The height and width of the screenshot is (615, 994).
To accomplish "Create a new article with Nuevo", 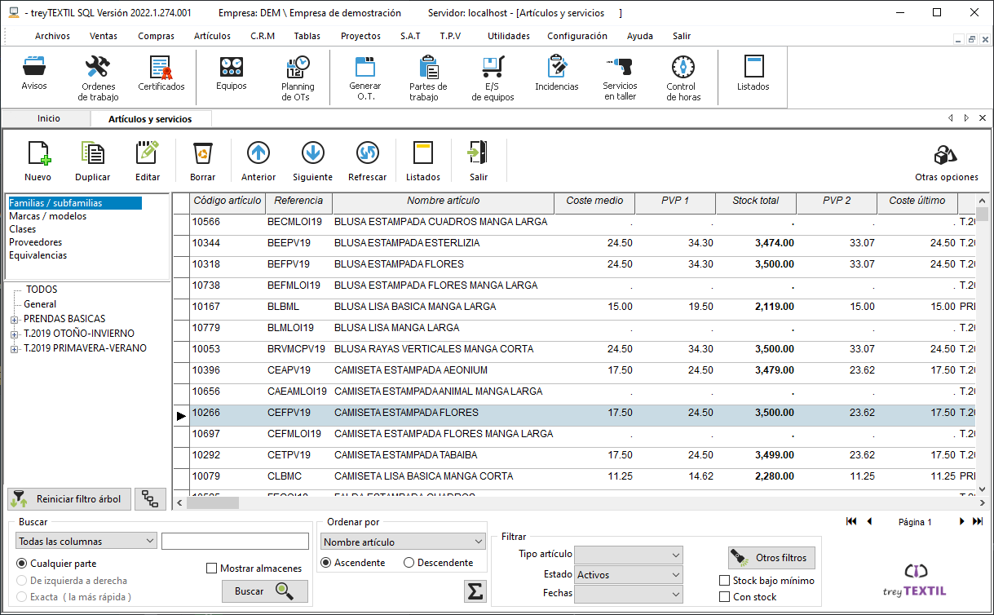I will pyautogui.click(x=38, y=161).
